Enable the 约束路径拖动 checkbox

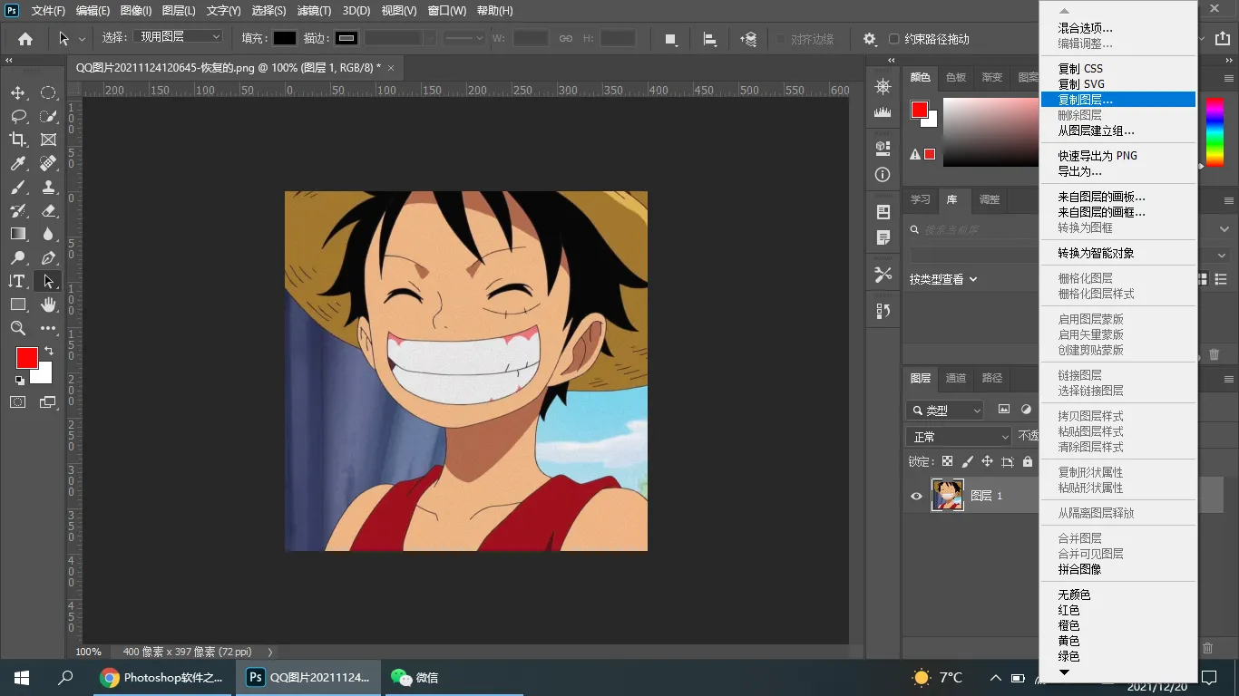pos(894,39)
